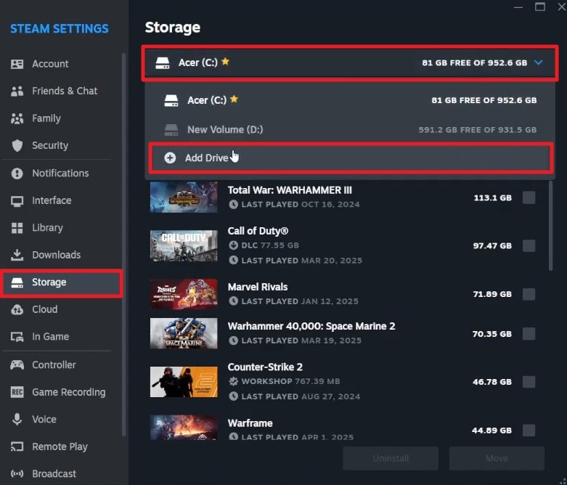Click the Interface monitor icon
The width and height of the screenshot is (567, 485).
(17, 200)
